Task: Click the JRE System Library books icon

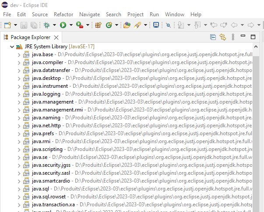Action: click(19, 47)
